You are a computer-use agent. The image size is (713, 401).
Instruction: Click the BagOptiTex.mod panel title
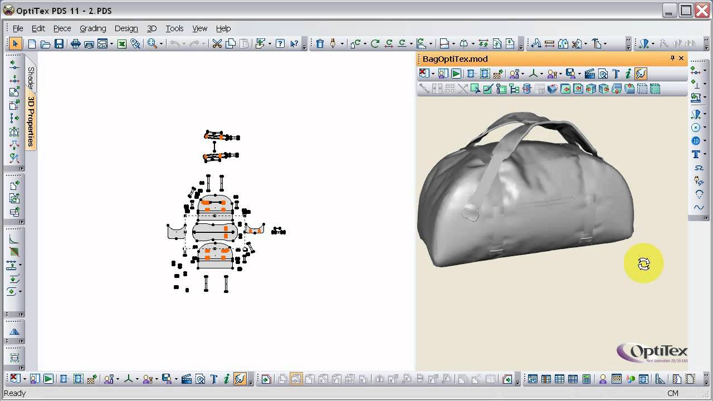[x=455, y=58]
